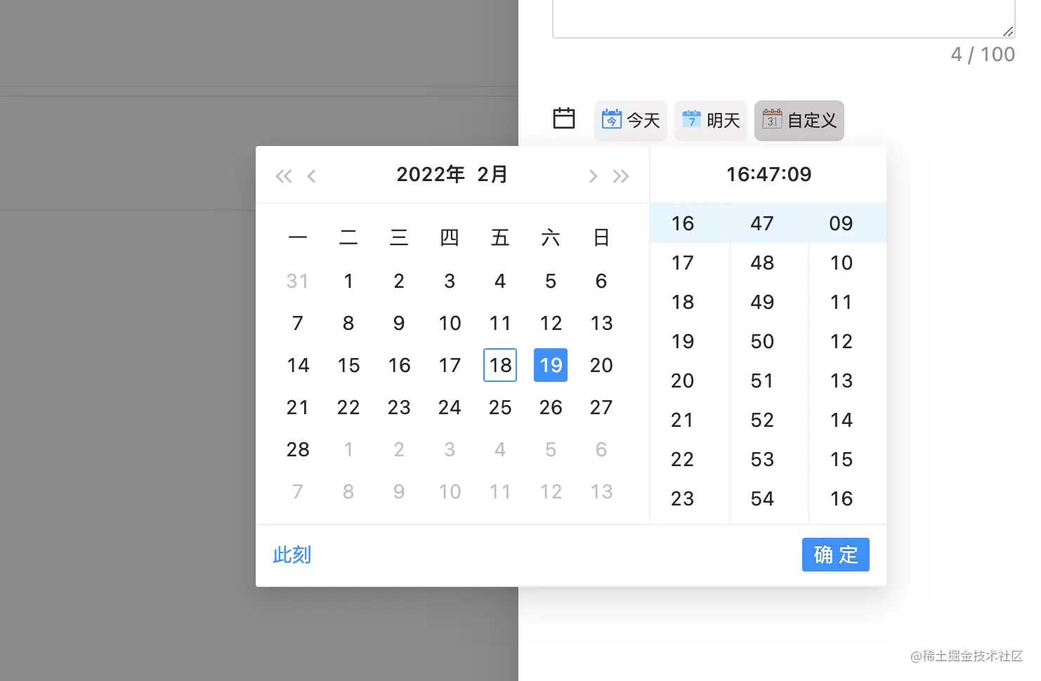Select minute 51 in the minute column

(769, 381)
